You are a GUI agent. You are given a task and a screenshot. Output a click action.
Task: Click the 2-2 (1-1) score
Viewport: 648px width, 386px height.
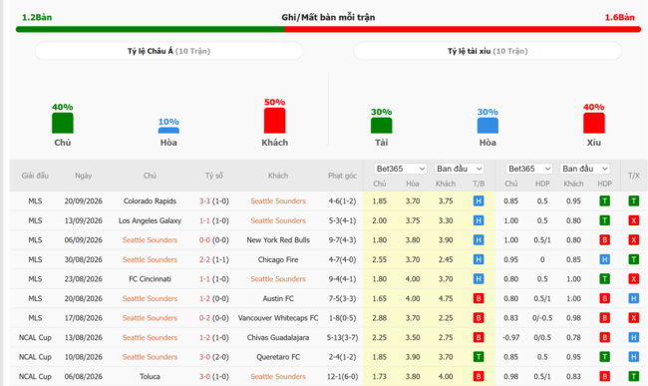click(x=214, y=259)
